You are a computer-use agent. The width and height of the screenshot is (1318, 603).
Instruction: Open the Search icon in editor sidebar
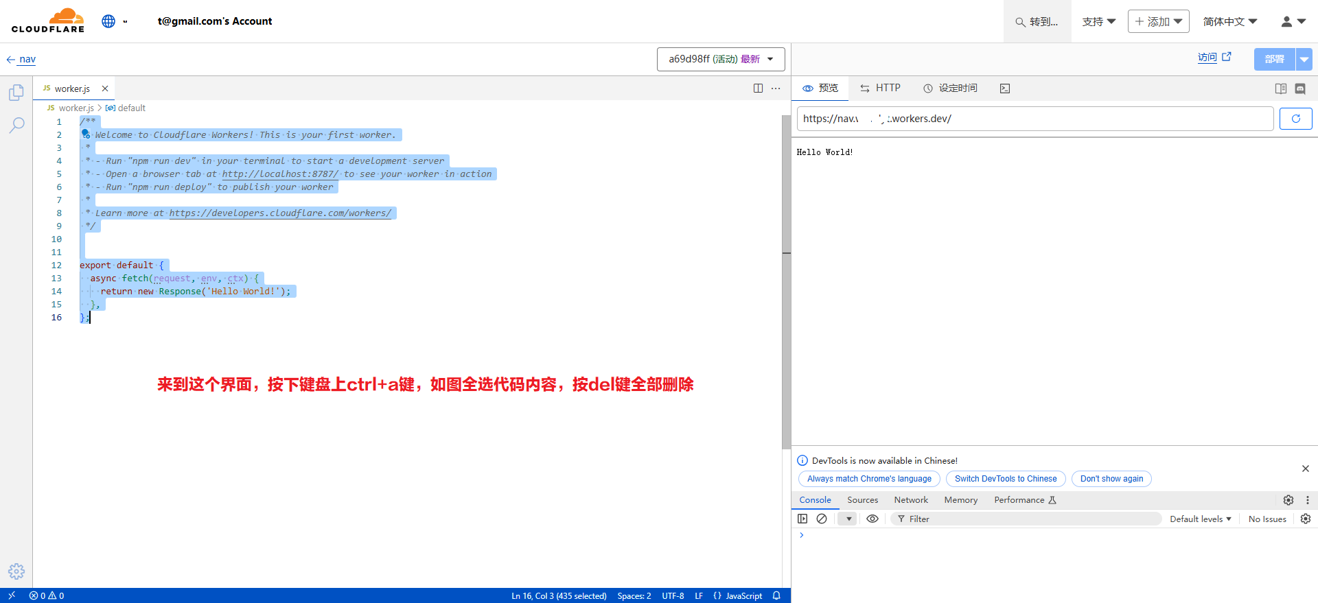(16, 125)
